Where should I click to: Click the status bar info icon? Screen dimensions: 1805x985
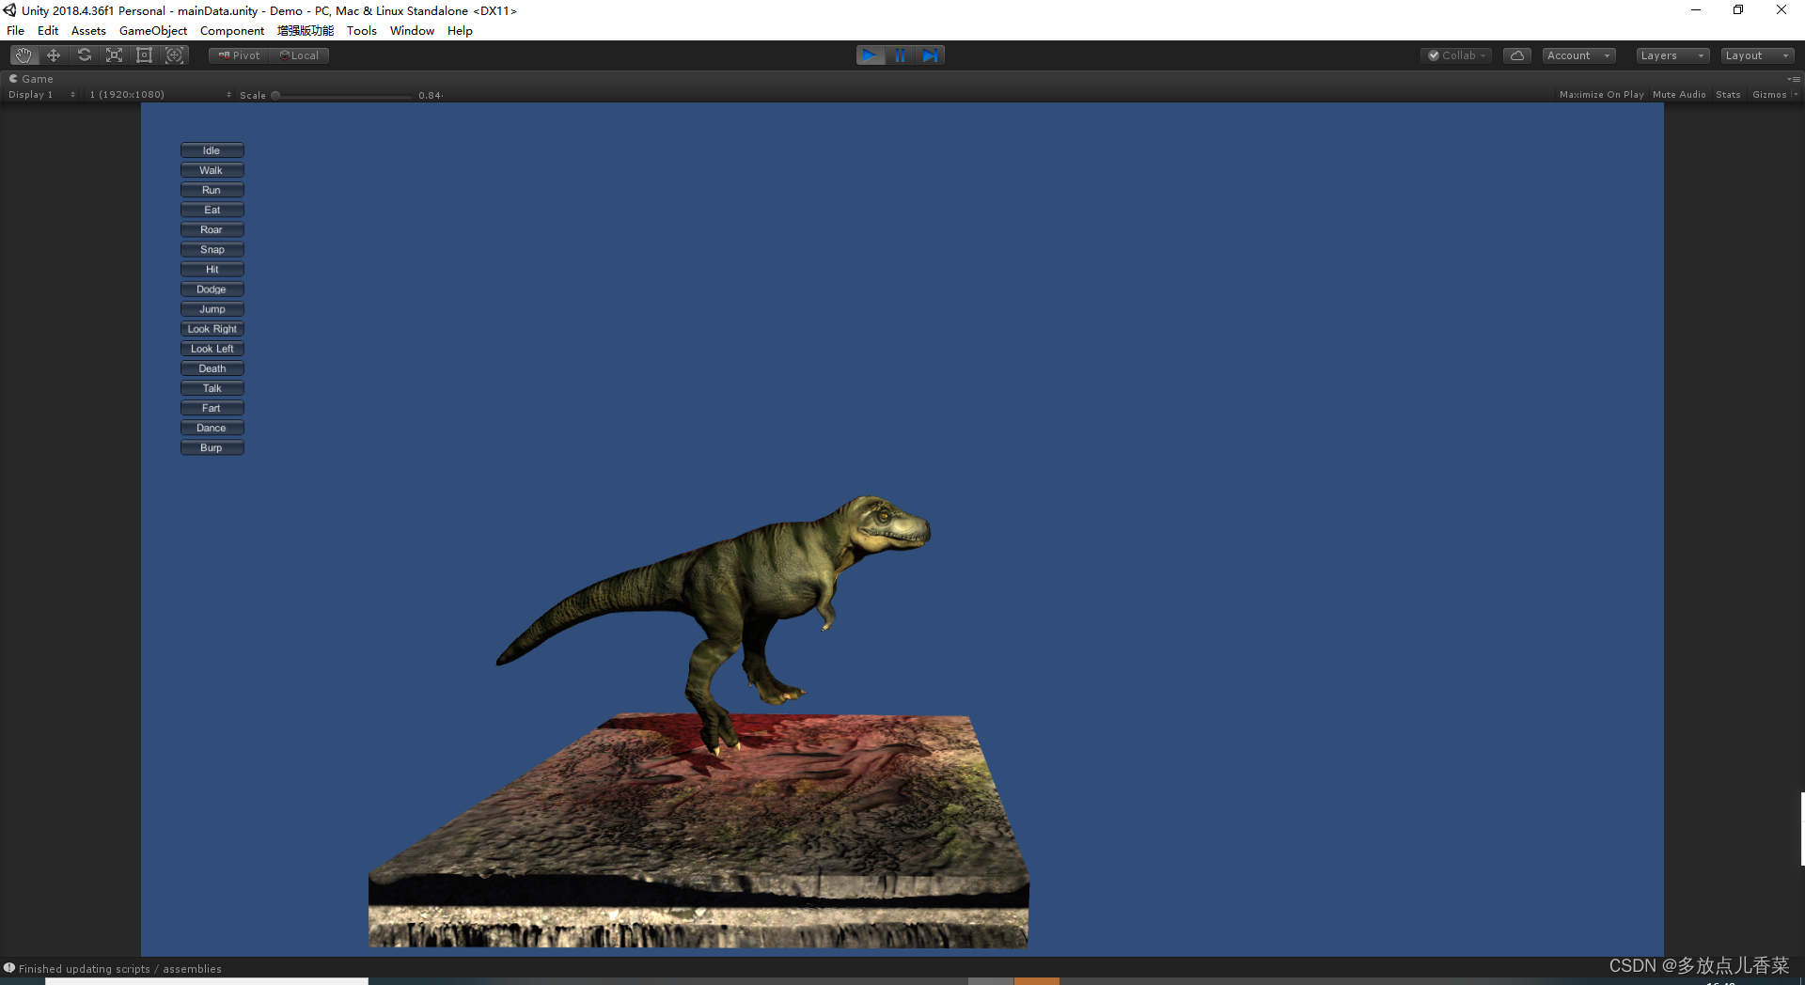click(x=9, y=968)
